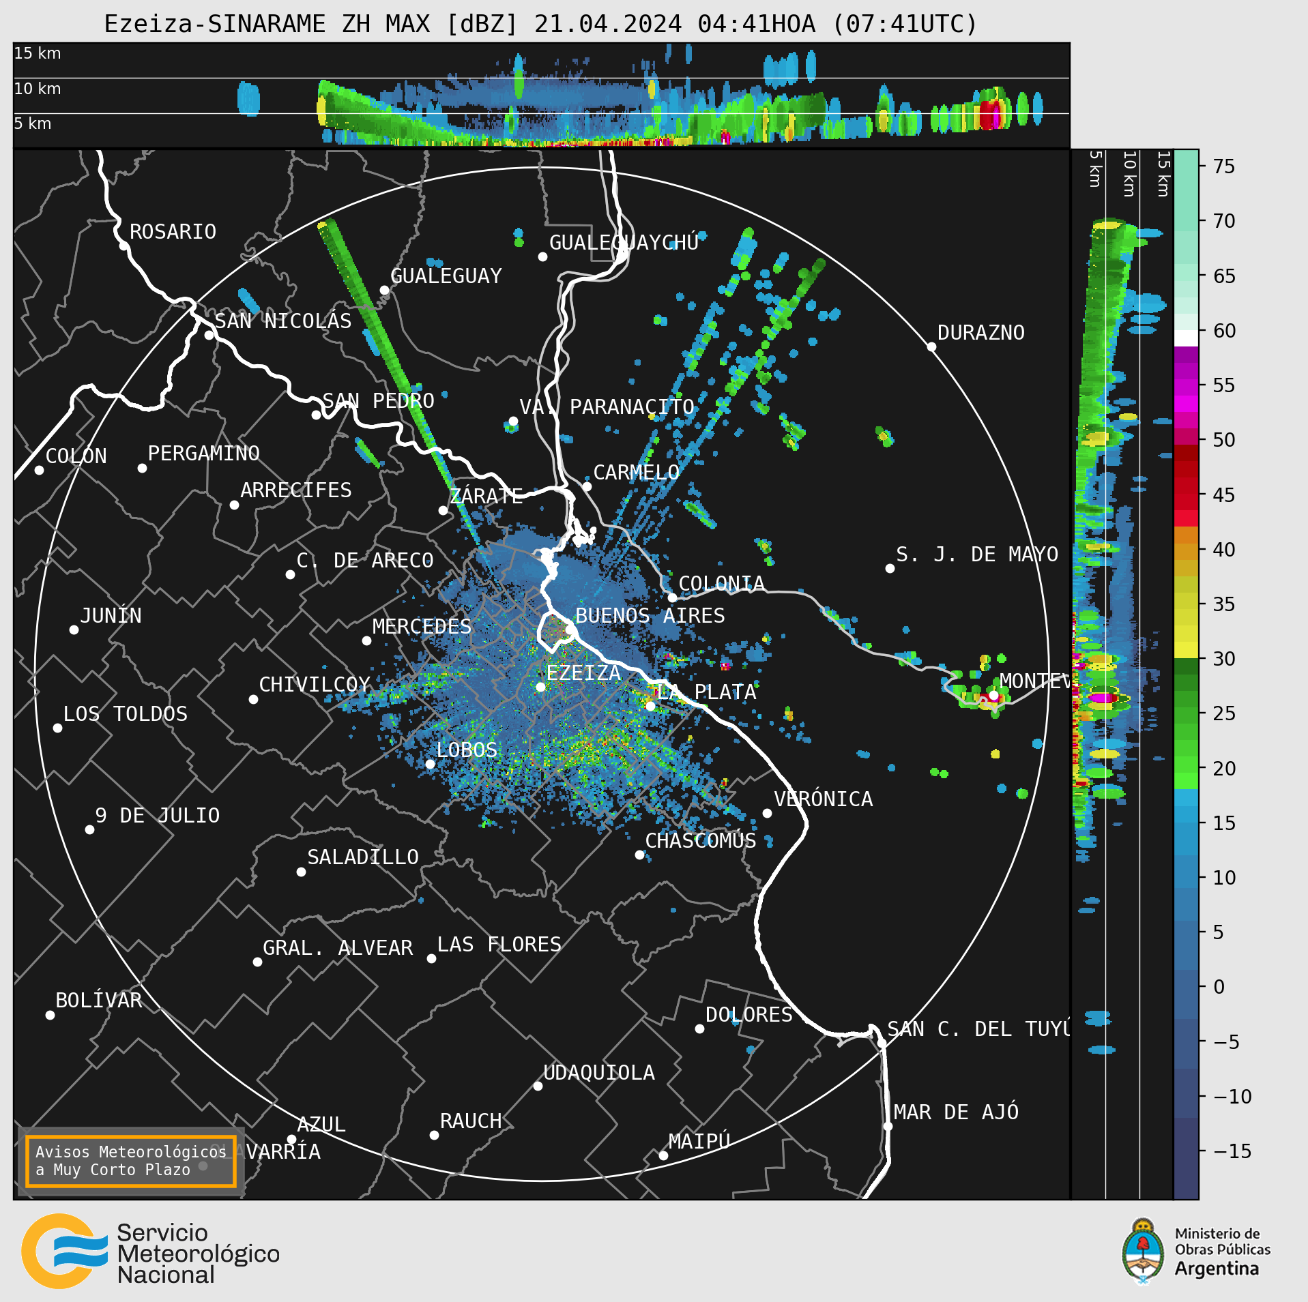This screenshot has height=1302, width=1308.
Task: Click the SAN C. DEL TUYÚ label
Action: [x=978, y=1029]
